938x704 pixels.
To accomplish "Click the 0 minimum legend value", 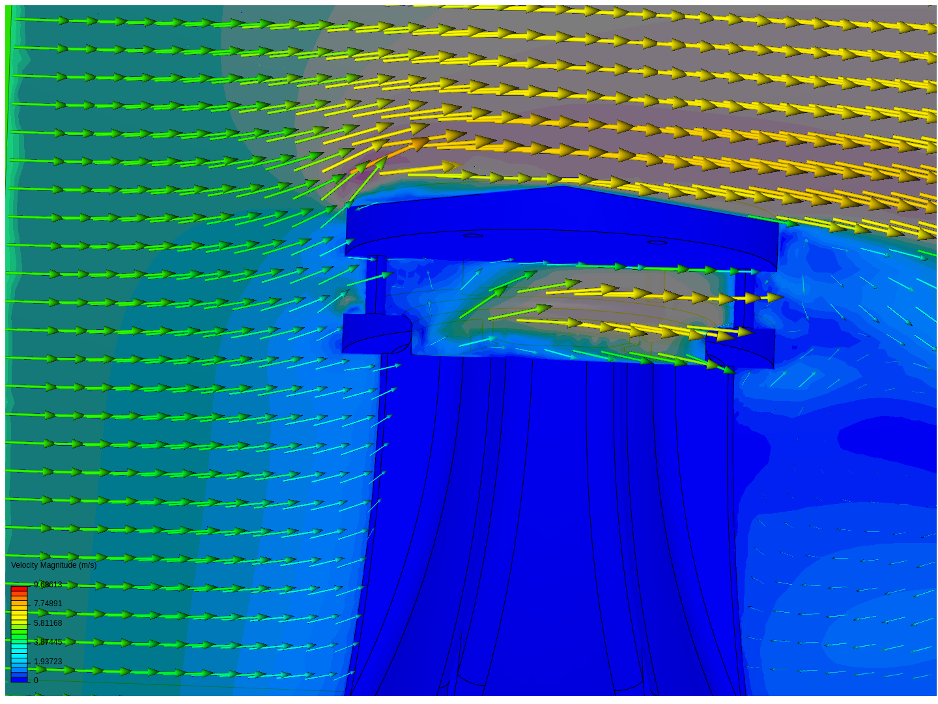I will 36,681.
